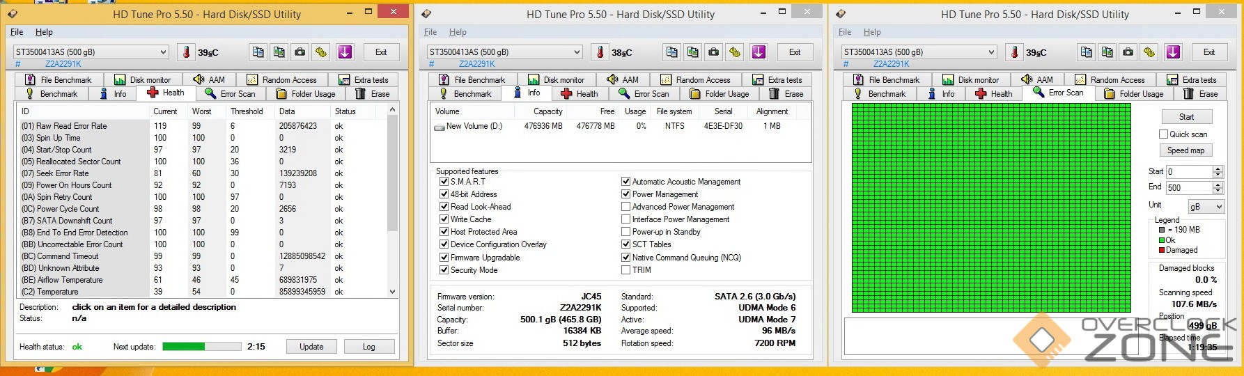Open the Unit gB dropdown
1244x376 pixels.
click(1206, 207)
